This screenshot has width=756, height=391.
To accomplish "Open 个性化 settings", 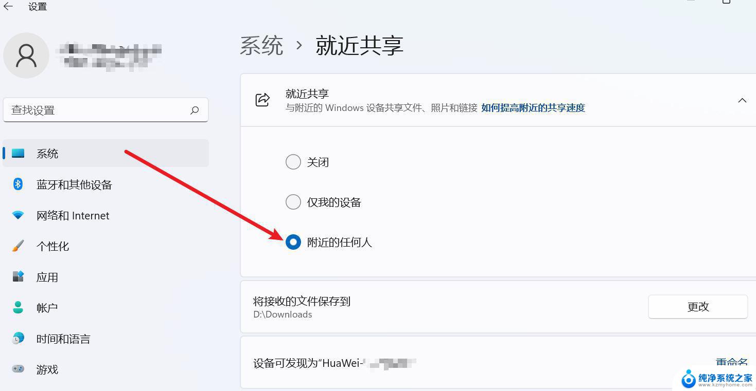I will click(x=106, y=246).
